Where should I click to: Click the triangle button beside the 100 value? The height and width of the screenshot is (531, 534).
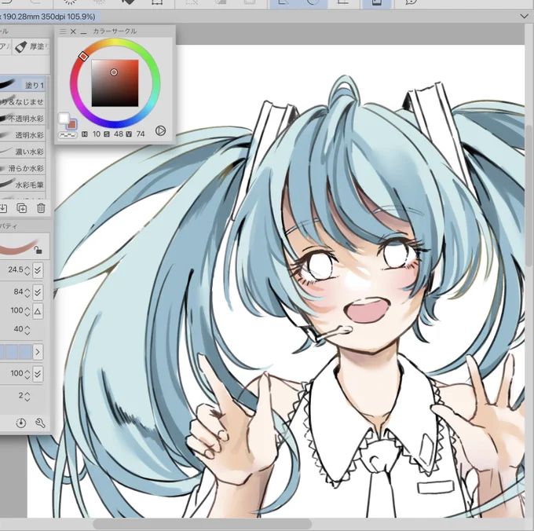(38, 311)
